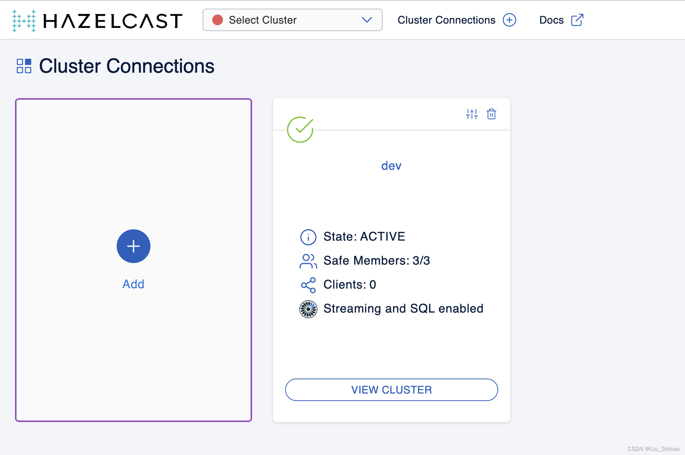Click the Select Cluster chevron arrow

(x=367, y=20)
